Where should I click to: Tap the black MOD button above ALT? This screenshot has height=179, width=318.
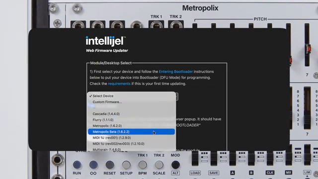pos(175,165)
